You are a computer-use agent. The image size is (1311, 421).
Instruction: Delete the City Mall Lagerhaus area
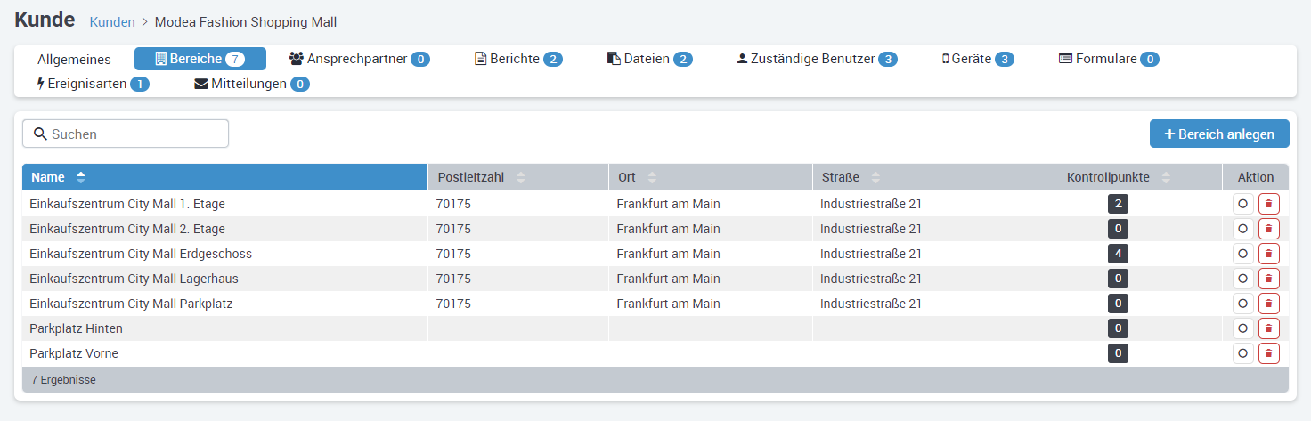pos(1268,279)
